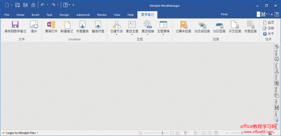Click the Find search field
The width and height of the screenshot is (281, 136).
tap(242, 15)
